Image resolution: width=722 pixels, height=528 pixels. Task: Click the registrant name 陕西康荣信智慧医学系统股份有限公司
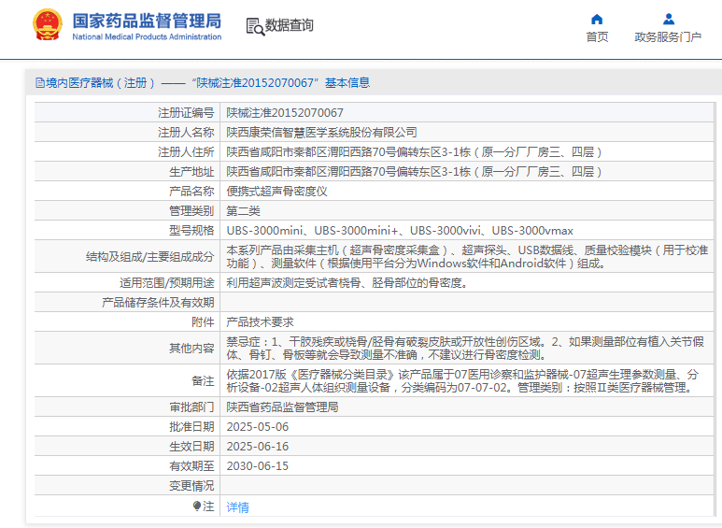tap(322, 133)
